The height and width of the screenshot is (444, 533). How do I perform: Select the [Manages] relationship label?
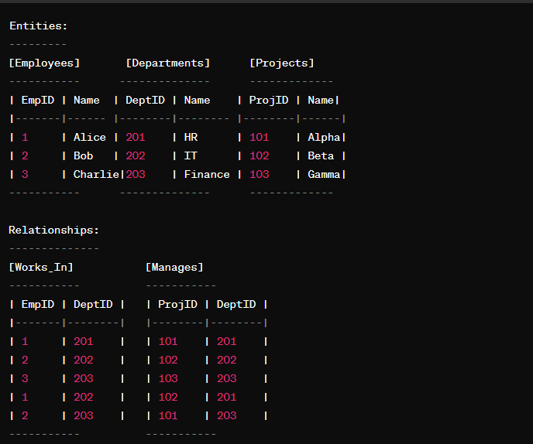174,268
